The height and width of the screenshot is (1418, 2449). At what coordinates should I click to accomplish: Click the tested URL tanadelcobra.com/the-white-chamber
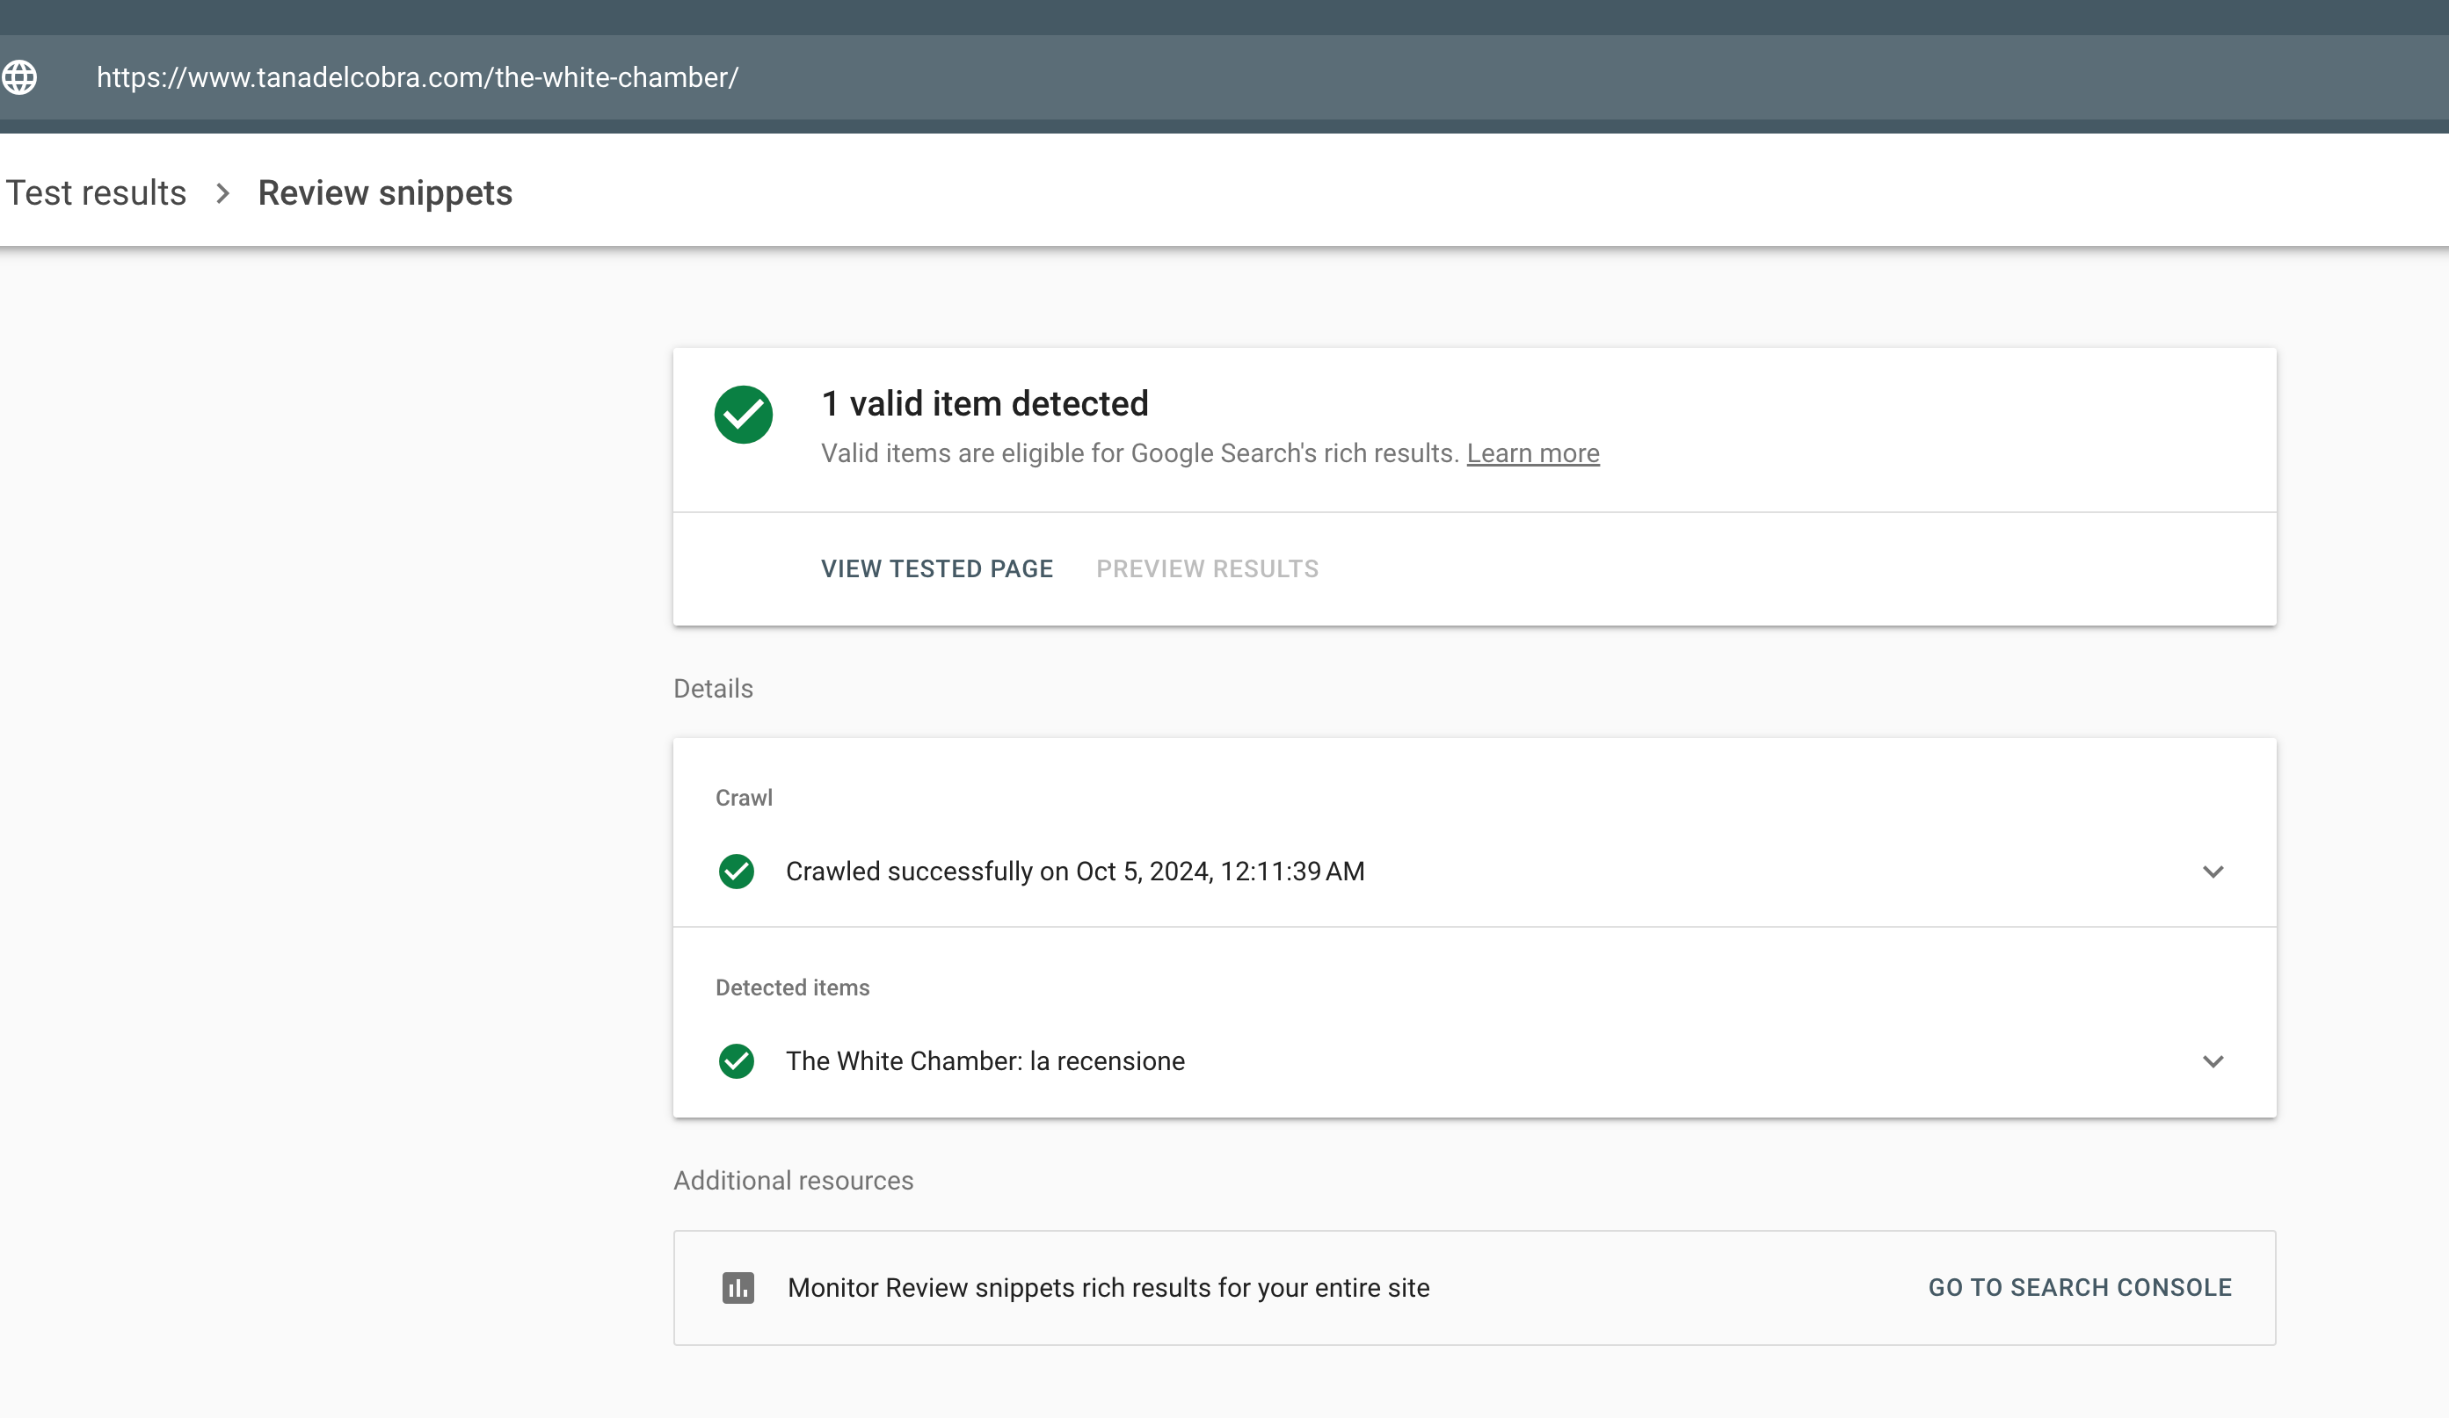coord(418,77)
